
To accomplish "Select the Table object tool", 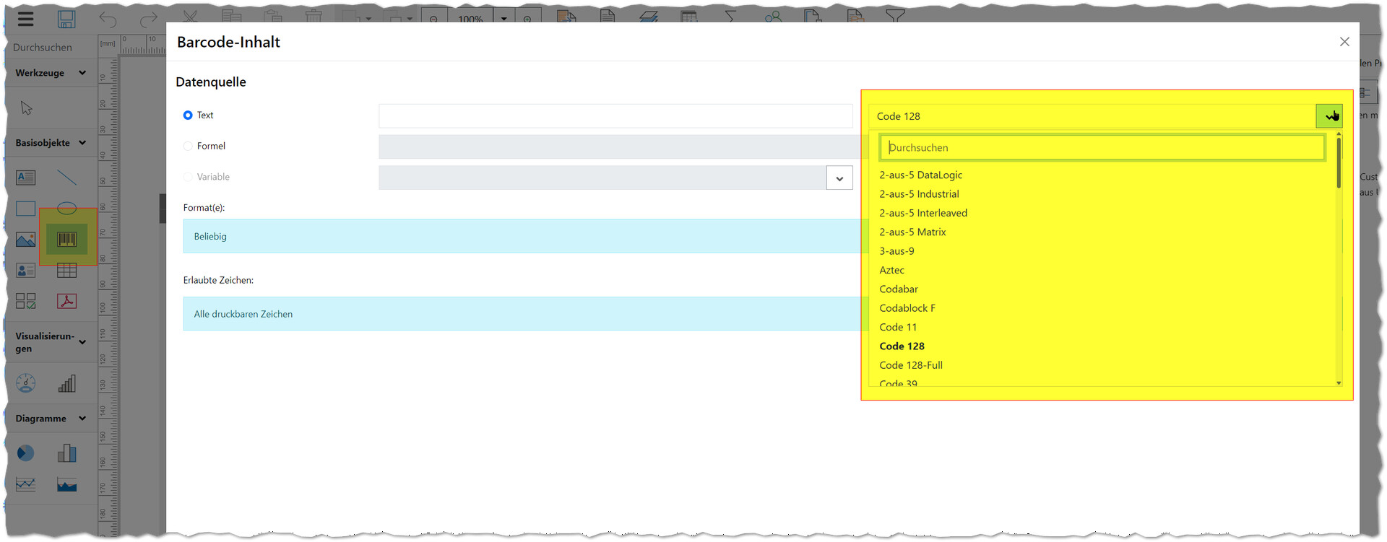I will pos(67,271).
